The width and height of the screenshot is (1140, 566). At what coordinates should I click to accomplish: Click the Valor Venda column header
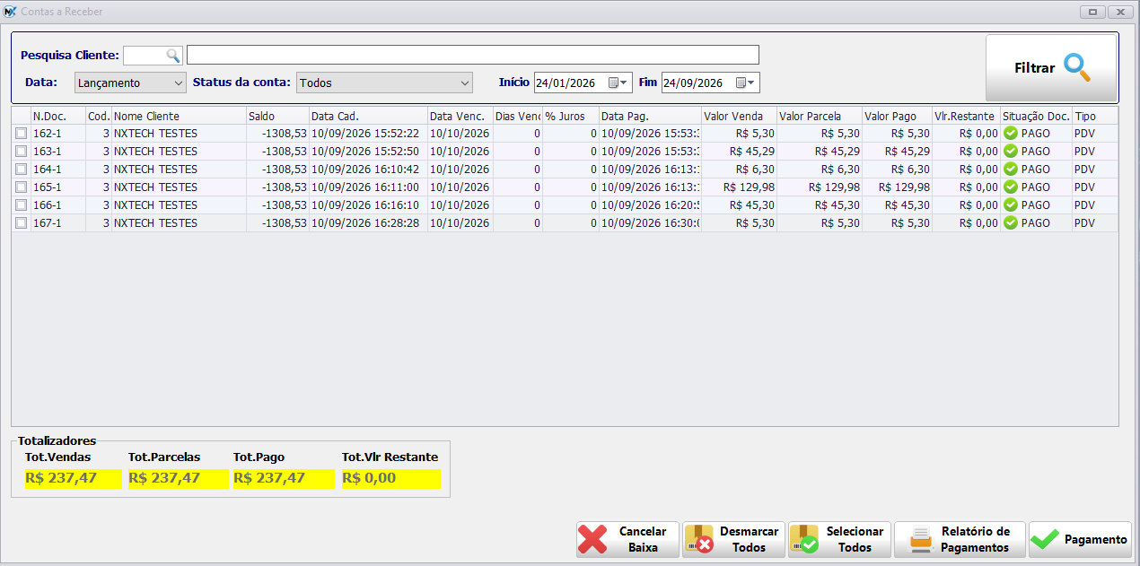739,116
